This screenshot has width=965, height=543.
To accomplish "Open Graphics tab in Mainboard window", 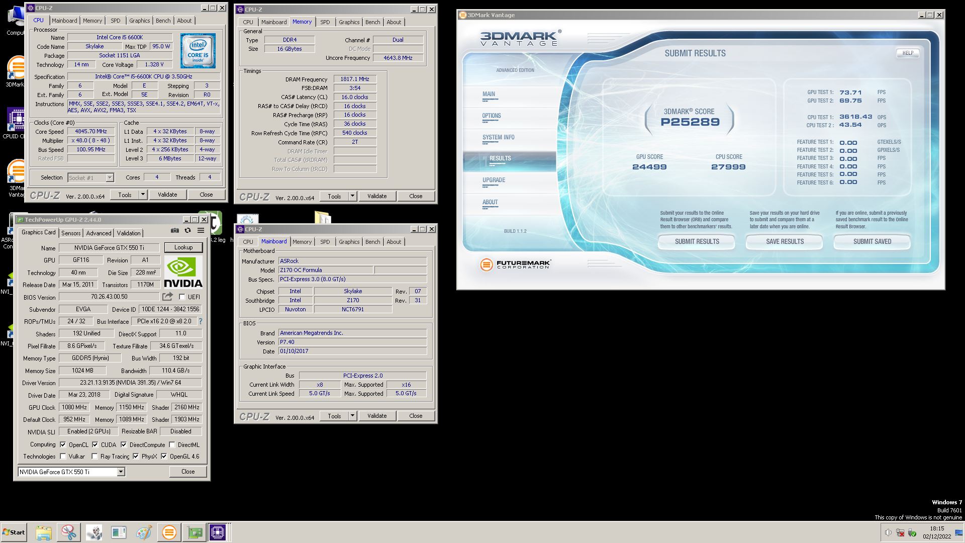I will (349, 242).
